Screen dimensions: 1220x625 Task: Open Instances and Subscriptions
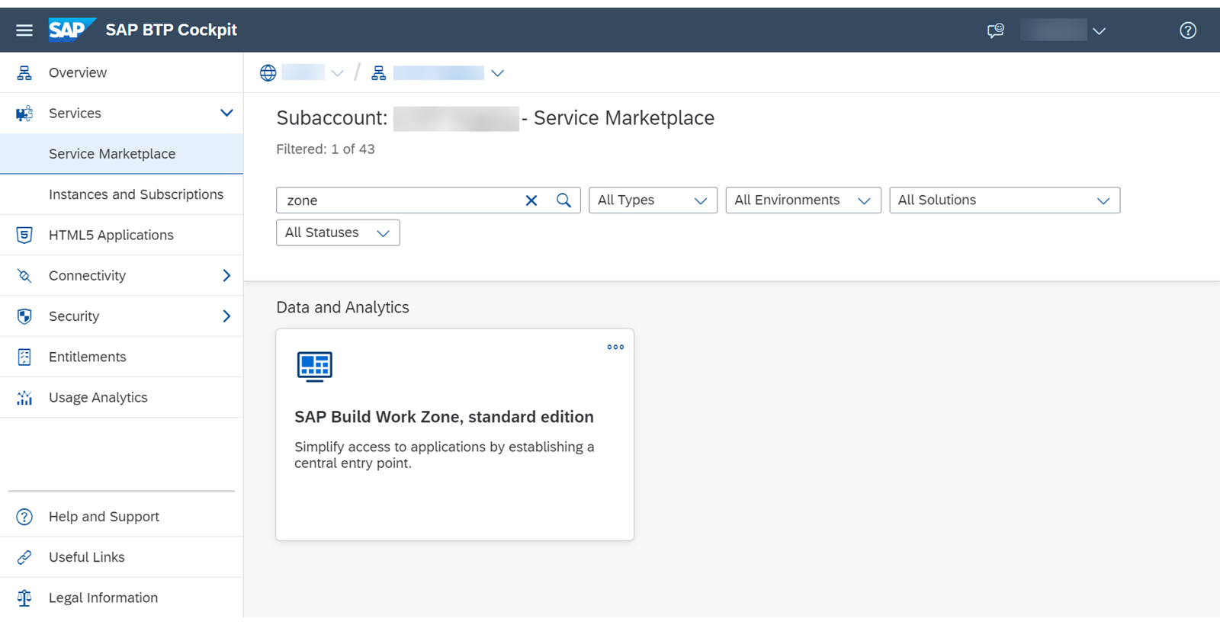pos(122,194)
